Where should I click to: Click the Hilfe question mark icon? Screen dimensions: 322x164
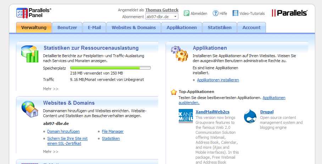coord(215,13)
